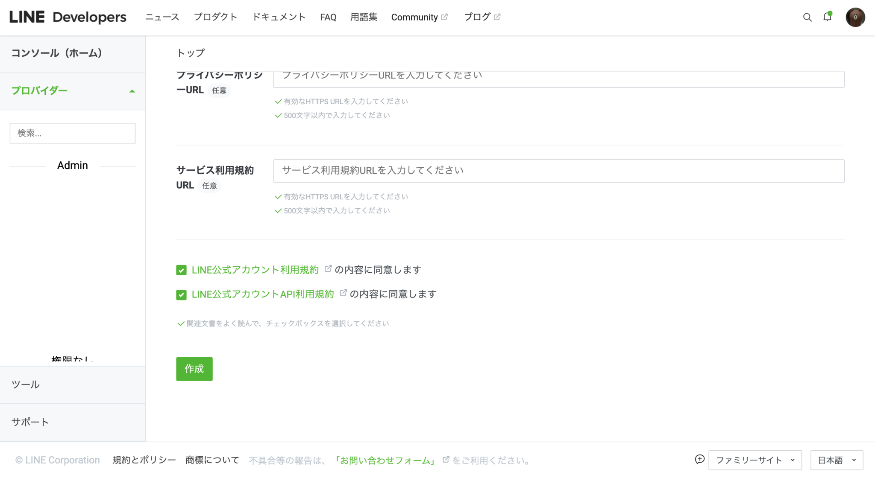Uncheck the LINE公式アカウントAPI利用規約 agreement checkbox
This screenshot has height=478, width=875.
(181, 294)
